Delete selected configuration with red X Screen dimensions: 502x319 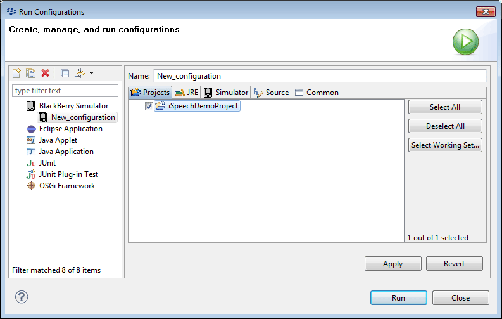click(45, 74)
